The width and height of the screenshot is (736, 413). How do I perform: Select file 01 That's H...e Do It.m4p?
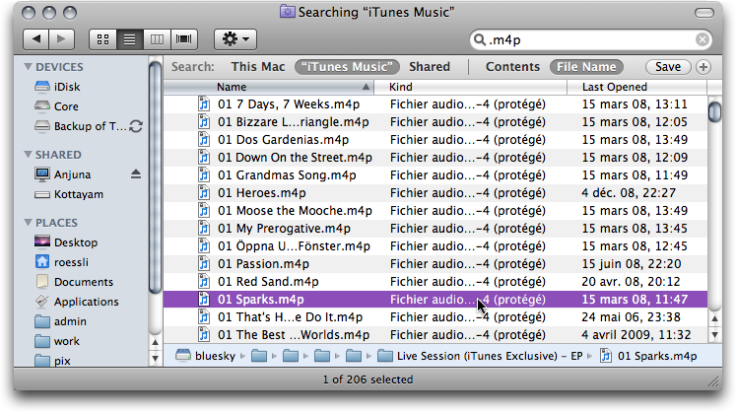(435, 317)
